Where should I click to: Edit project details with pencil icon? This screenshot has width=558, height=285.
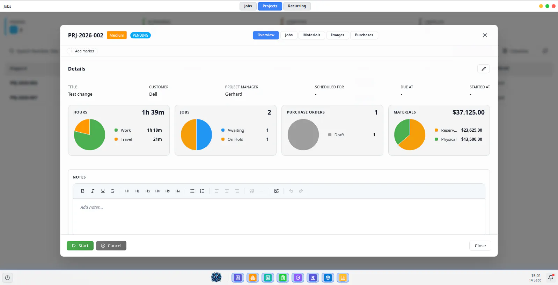tap(484, 69)
